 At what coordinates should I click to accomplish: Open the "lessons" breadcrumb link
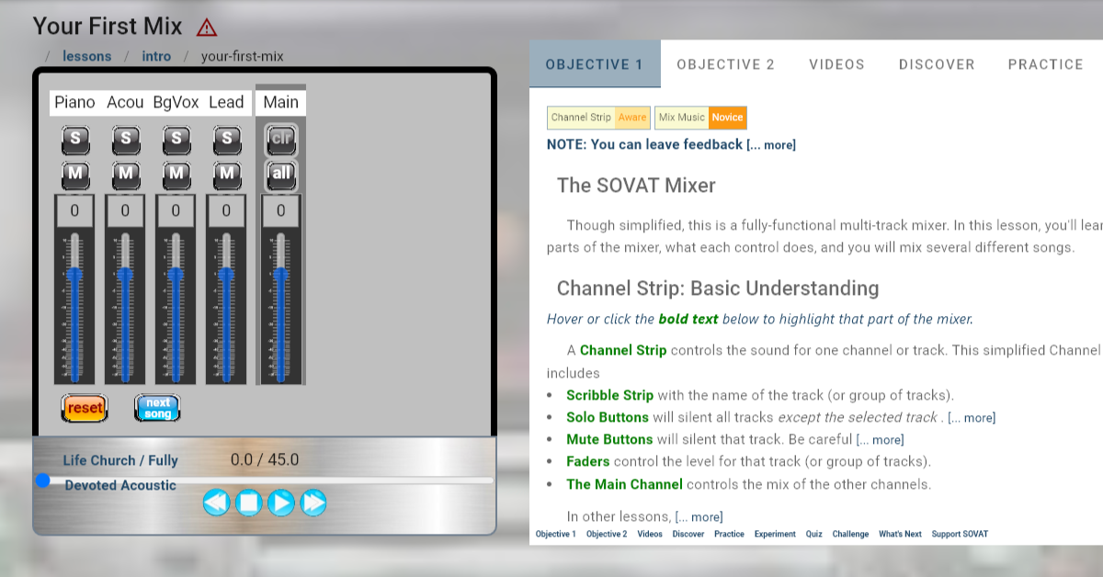click(87, 56)
